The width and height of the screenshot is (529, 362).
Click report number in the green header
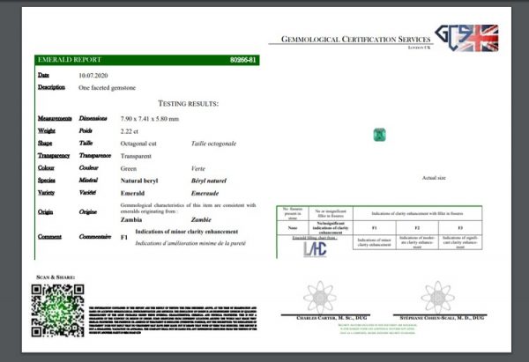pos(242,60)
